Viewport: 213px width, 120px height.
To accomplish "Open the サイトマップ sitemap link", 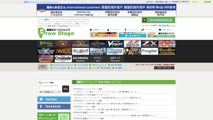I will 131,30.
